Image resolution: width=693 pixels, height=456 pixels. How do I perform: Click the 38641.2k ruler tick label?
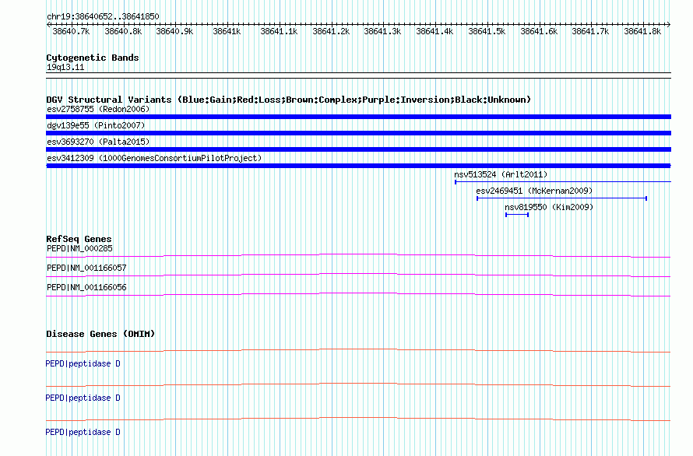click(331, 31)
